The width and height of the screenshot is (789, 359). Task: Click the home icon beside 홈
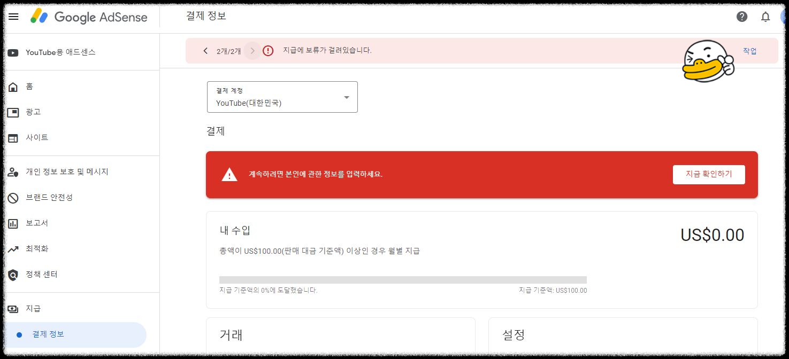coord(13,87)
